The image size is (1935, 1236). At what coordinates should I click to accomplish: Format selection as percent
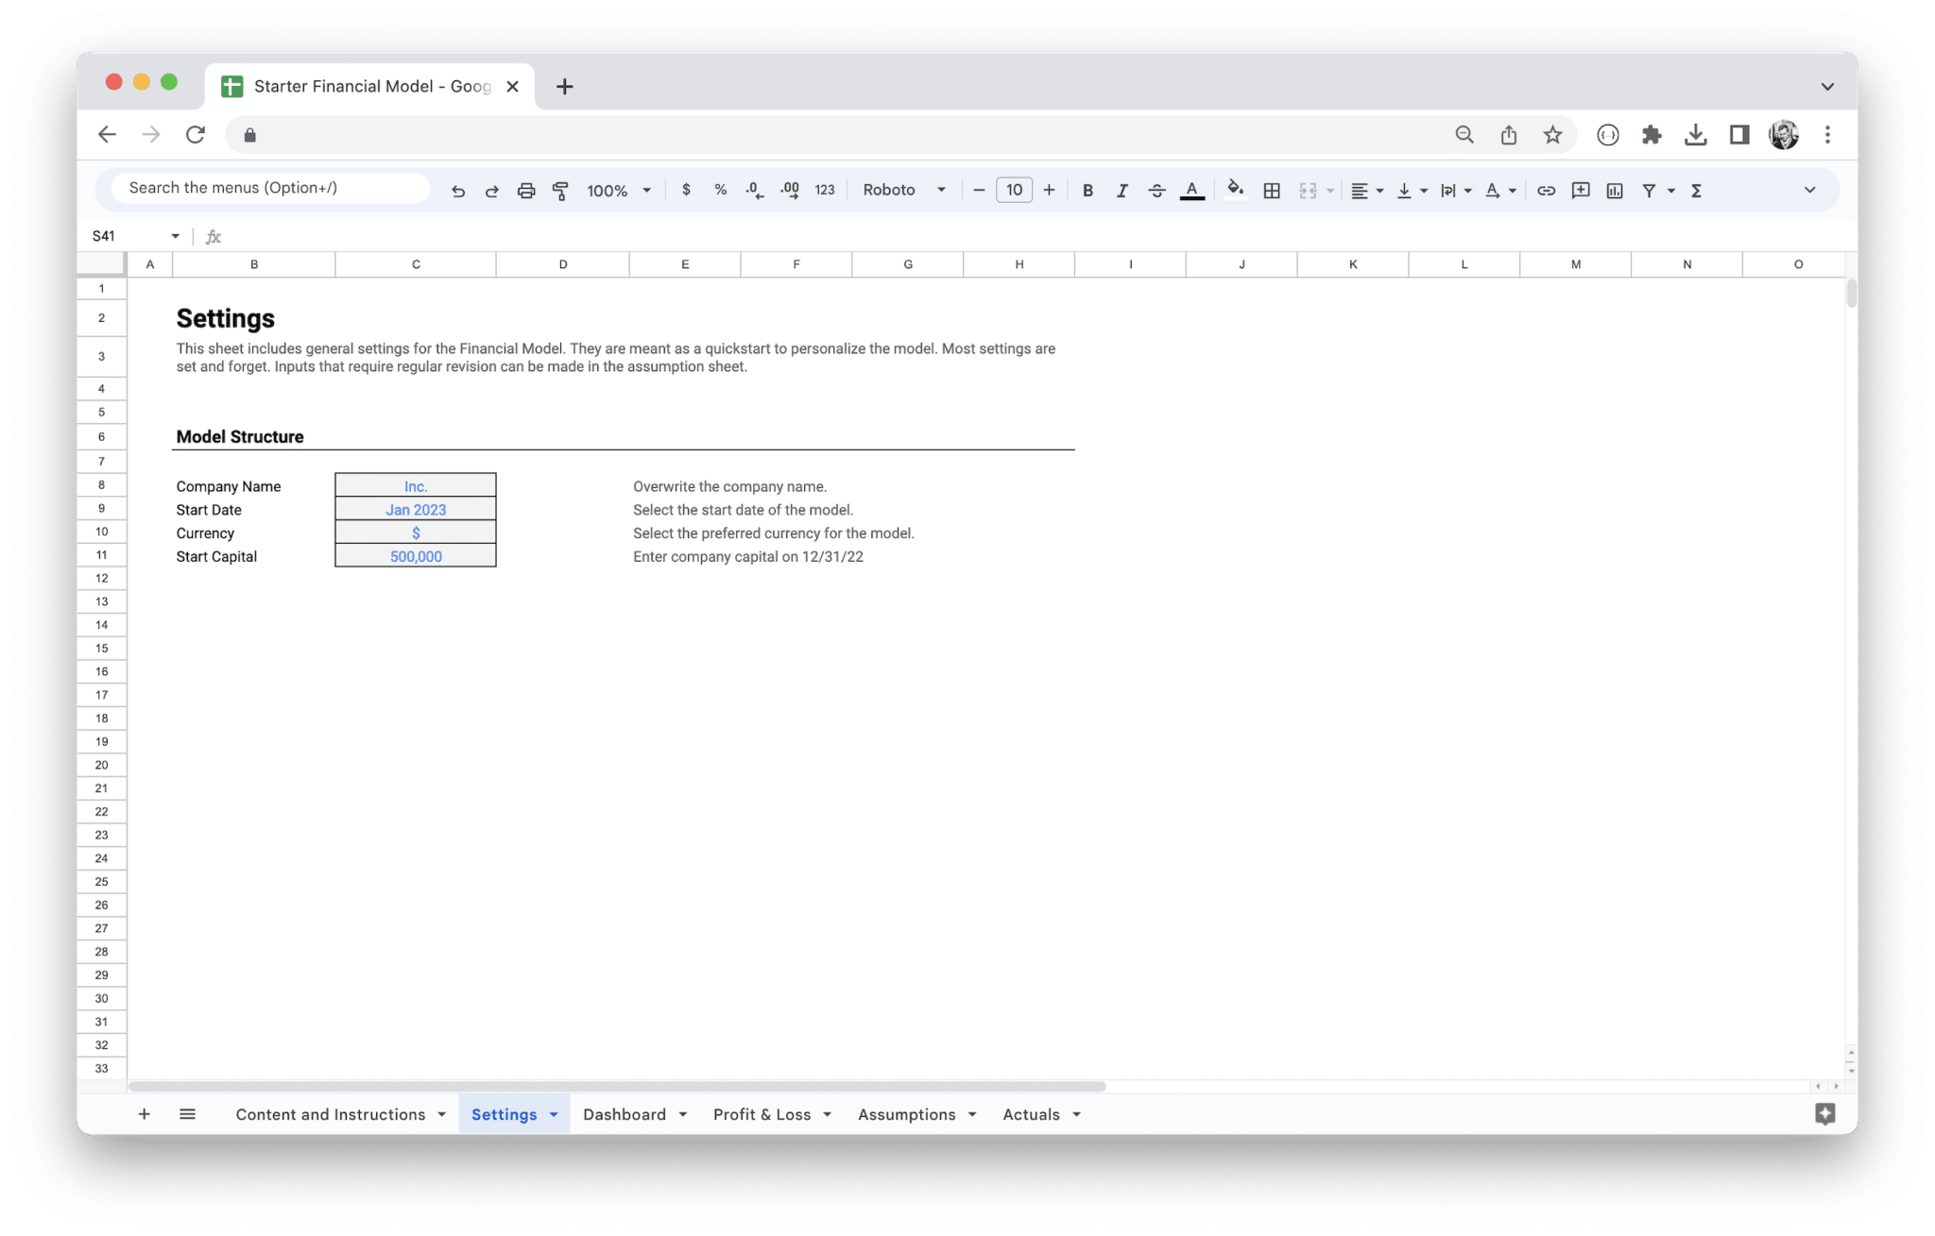[x=720, y=190]
